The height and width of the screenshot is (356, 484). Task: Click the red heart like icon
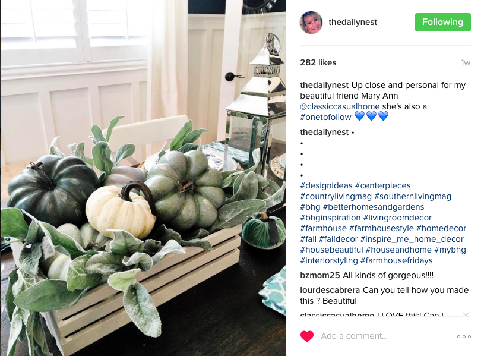tap(307, 336)
